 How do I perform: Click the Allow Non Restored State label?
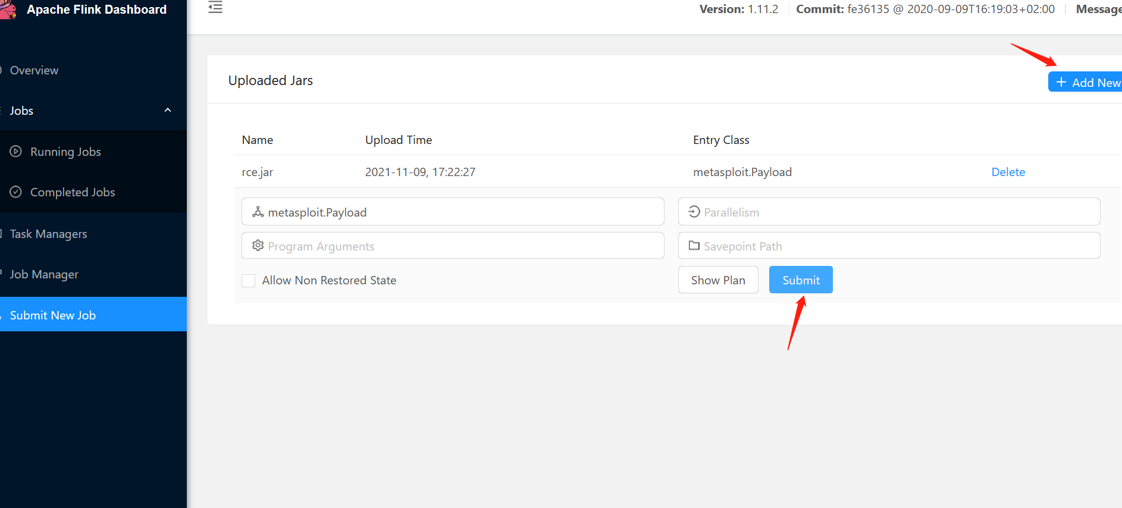pyautogui.click(x=329, y=280)
